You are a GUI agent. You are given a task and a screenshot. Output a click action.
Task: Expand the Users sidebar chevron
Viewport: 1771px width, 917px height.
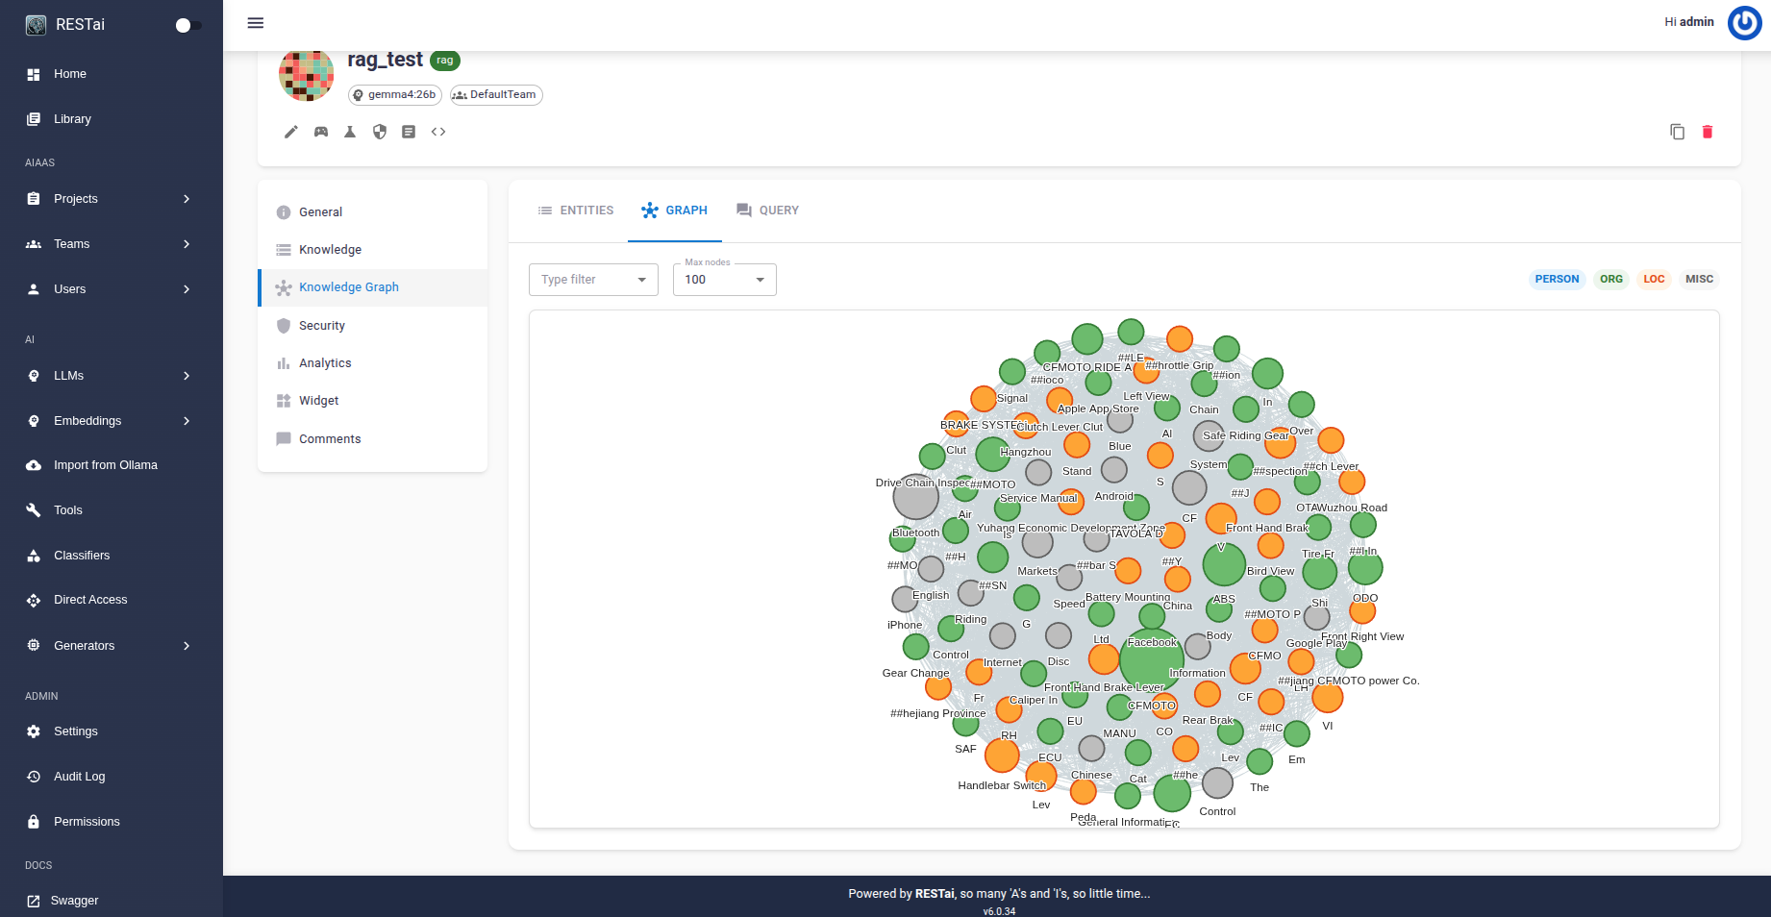click(187, 289)
